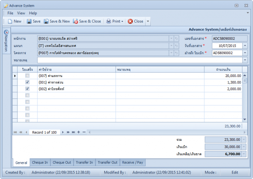Go to last record navigator icon
The height and width of the screenshot is (179, 253).
(x=74, y=132)
